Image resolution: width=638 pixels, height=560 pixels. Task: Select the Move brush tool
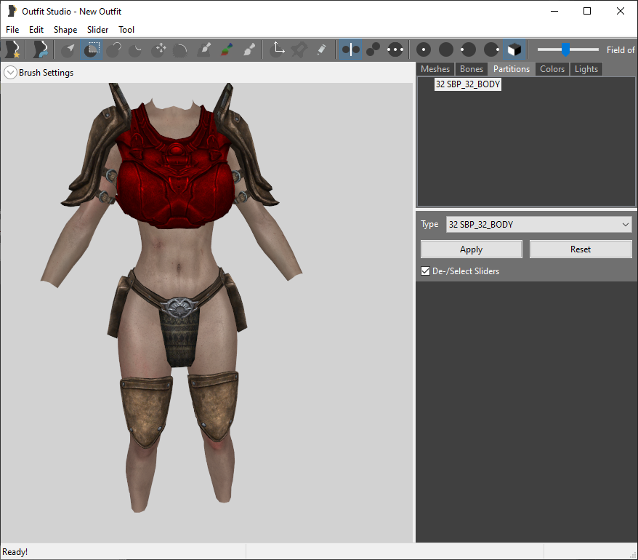tap(158, 49)
